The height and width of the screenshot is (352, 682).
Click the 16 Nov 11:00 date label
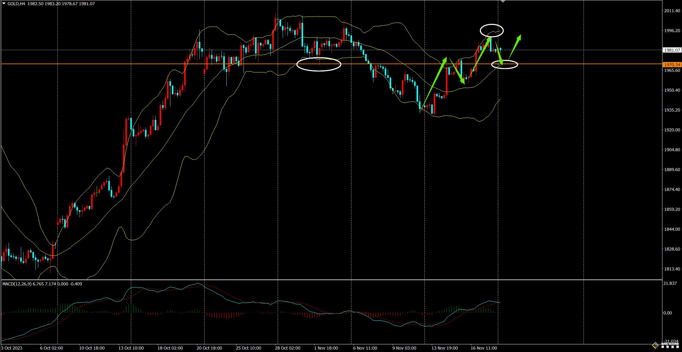tap(484, 348)
